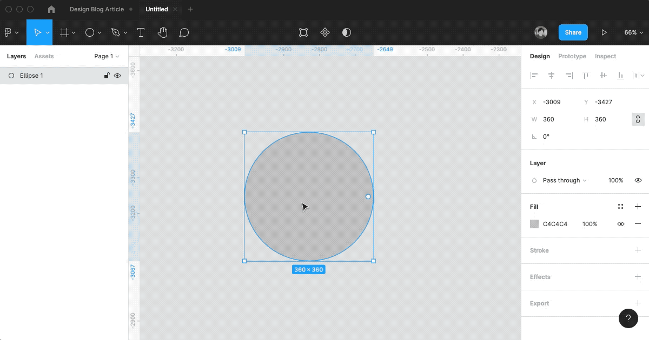
Task: Select the Move tool
Action: (x=38, y=32)
